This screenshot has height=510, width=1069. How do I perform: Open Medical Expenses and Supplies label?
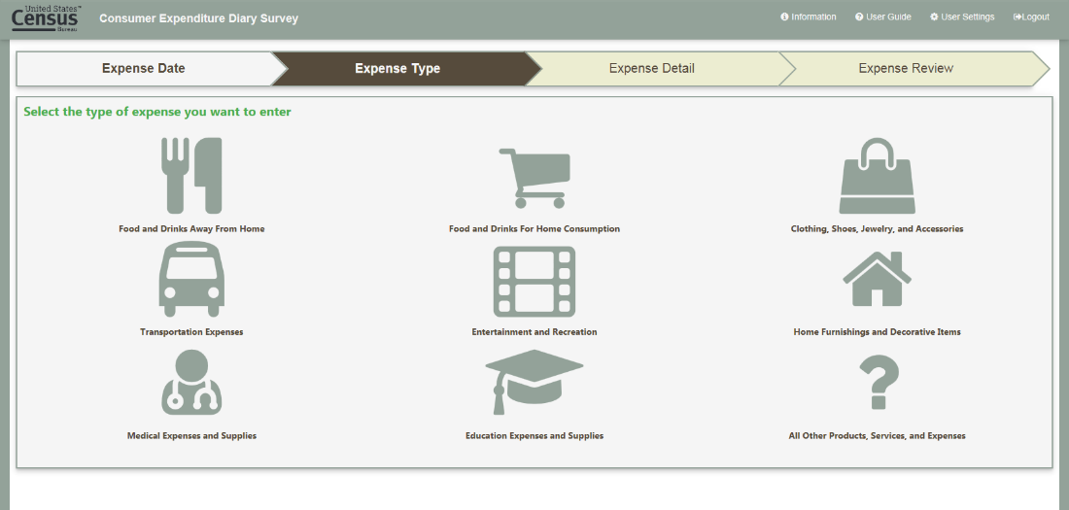(191, 435)
